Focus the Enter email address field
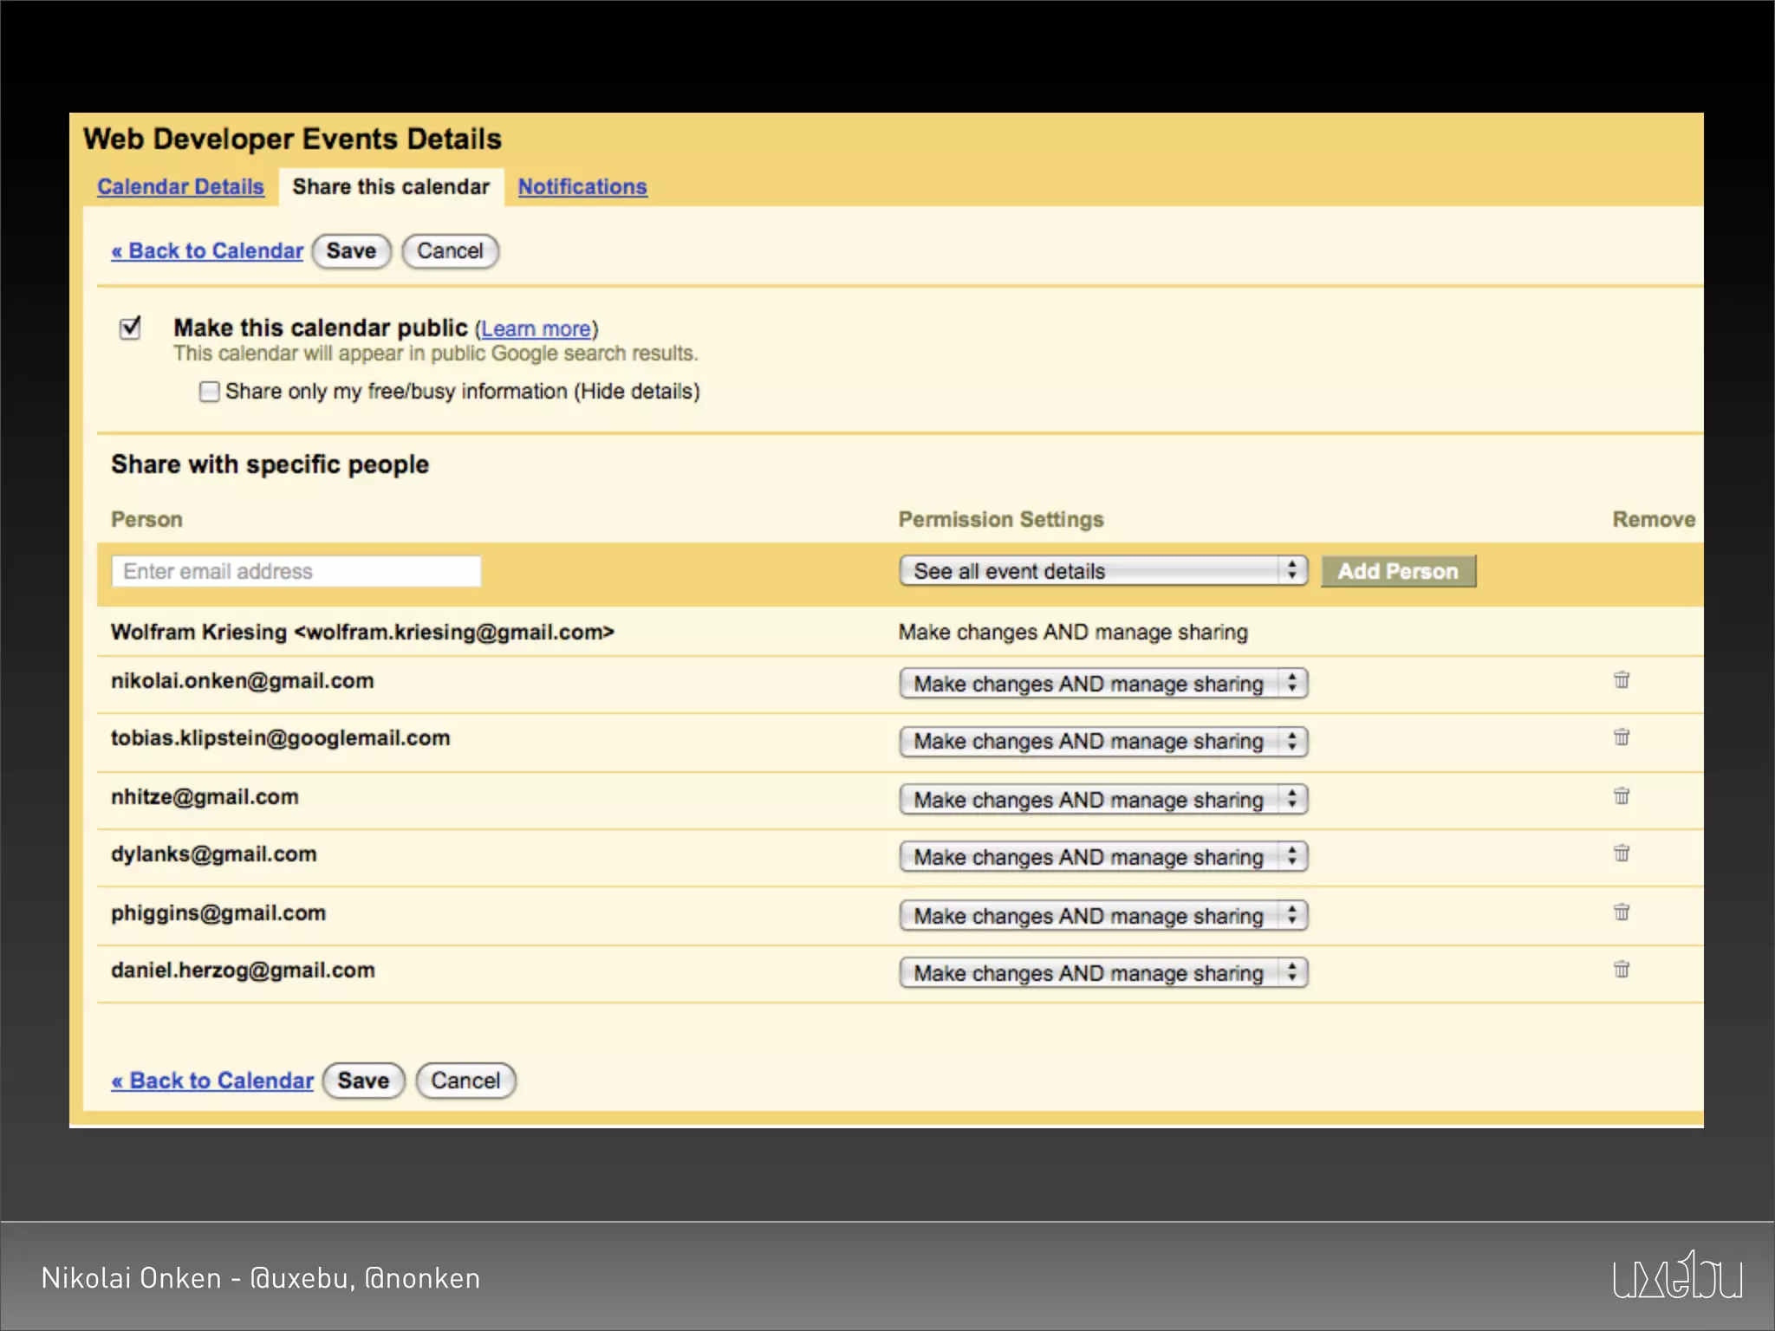Screen dimensions: 1775x1331 click(296, 571)
